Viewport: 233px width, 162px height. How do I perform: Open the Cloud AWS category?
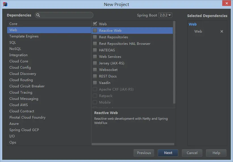[x=49, y=105]
